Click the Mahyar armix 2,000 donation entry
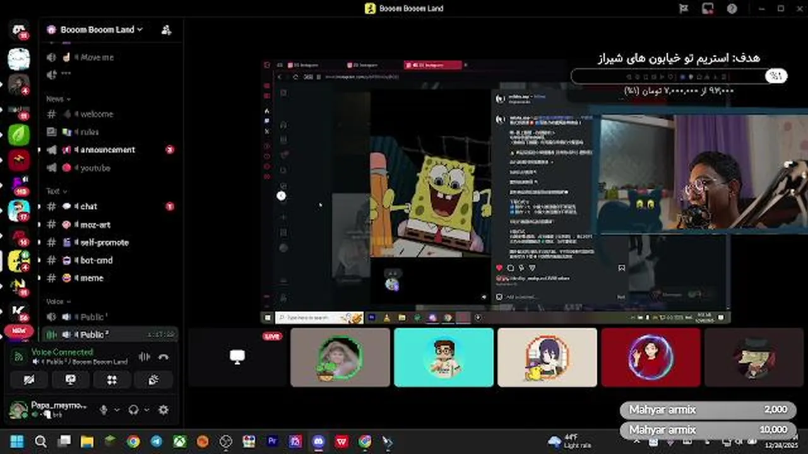 (x=708, y=410)
